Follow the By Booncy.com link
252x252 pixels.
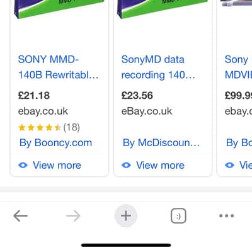coord(55,143)
